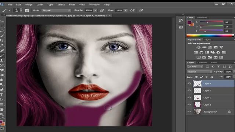Open the Flow slider arrow
The width and height of the screenshot is (235, 132).
tap(126, 10)
